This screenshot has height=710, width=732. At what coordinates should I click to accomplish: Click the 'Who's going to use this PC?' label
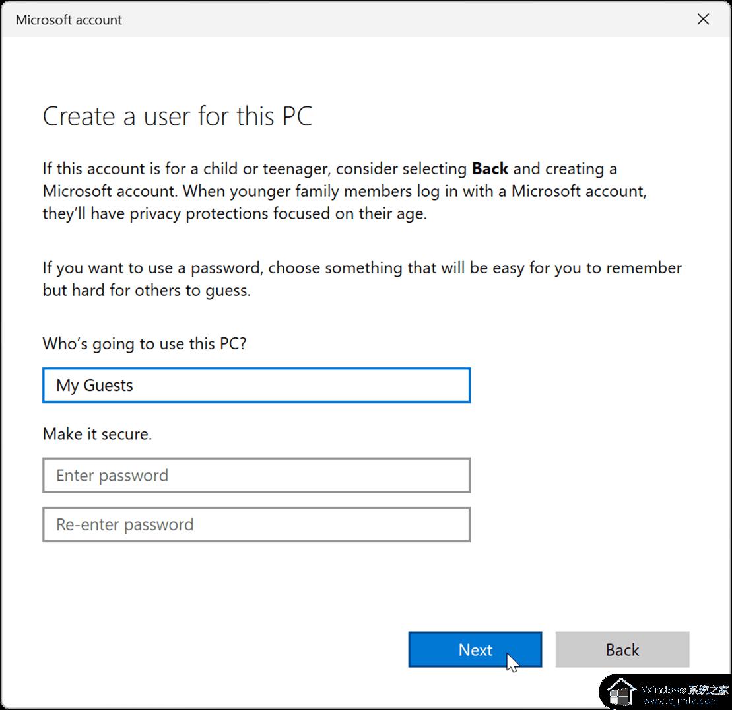click(145, 344)
